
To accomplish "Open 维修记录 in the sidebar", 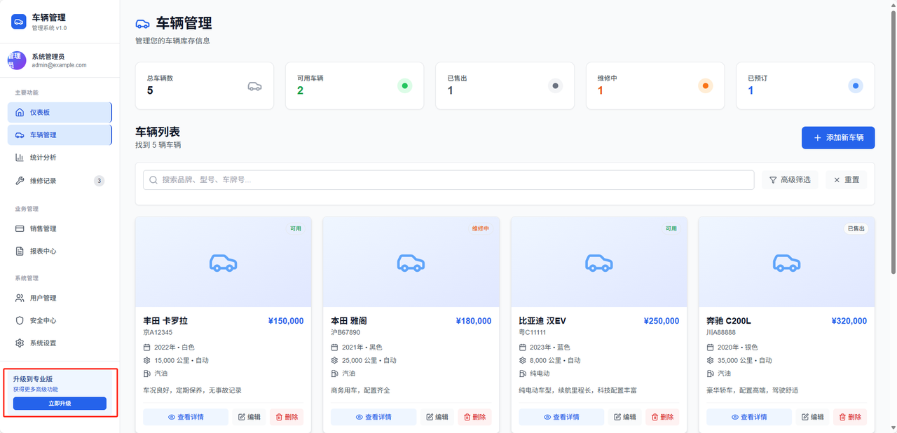I will pyautogui.click(x=60, y=181).
